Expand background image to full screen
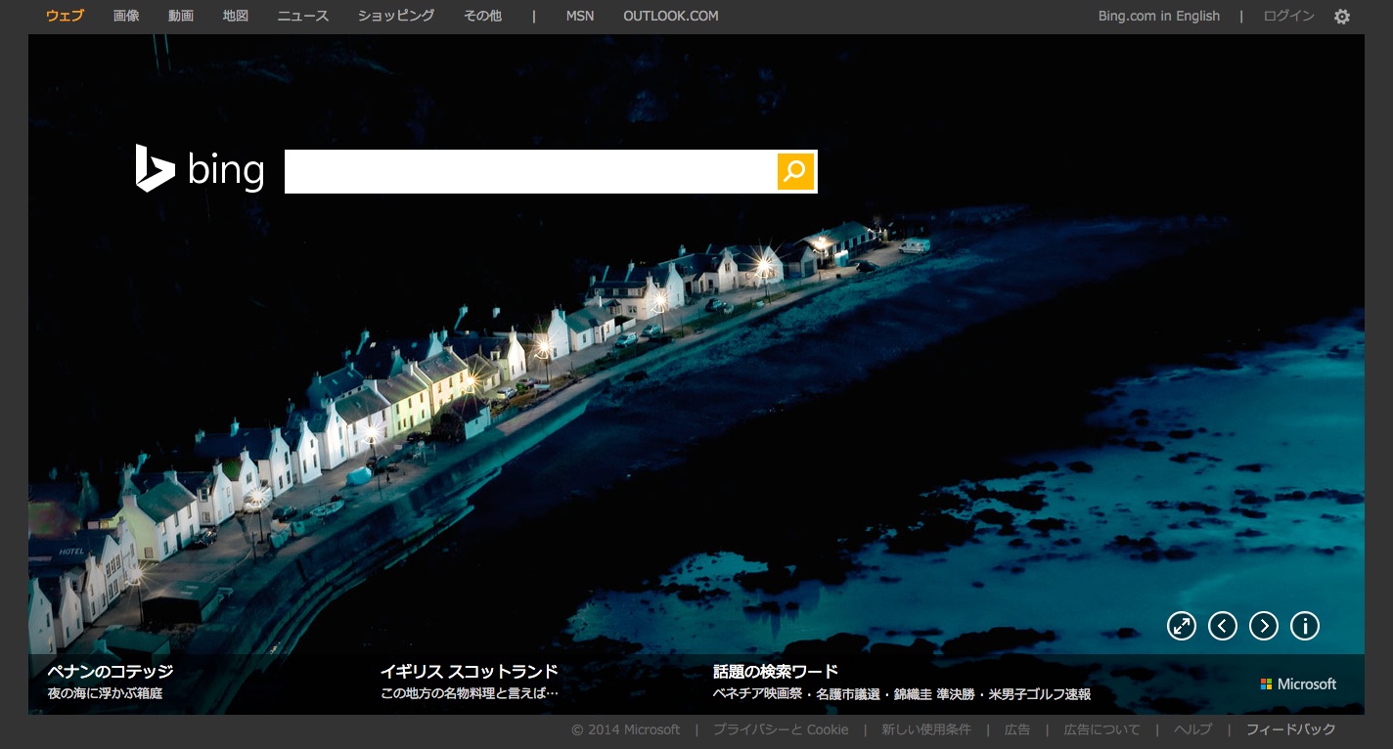 point(1182,626)
